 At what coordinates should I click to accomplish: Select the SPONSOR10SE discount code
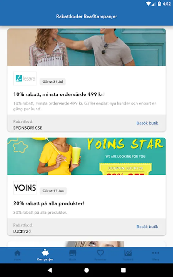coord(28,128)
